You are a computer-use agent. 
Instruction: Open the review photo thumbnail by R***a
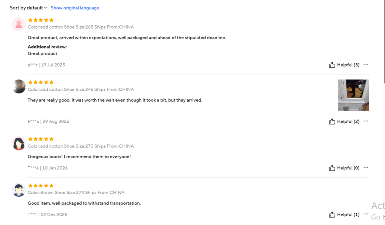353,95
